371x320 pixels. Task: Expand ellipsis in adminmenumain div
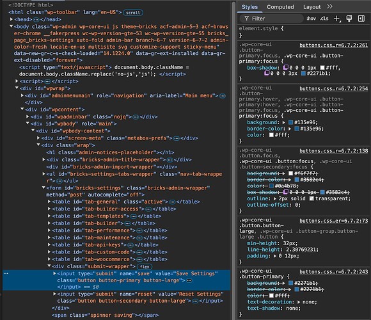(223, 96)
